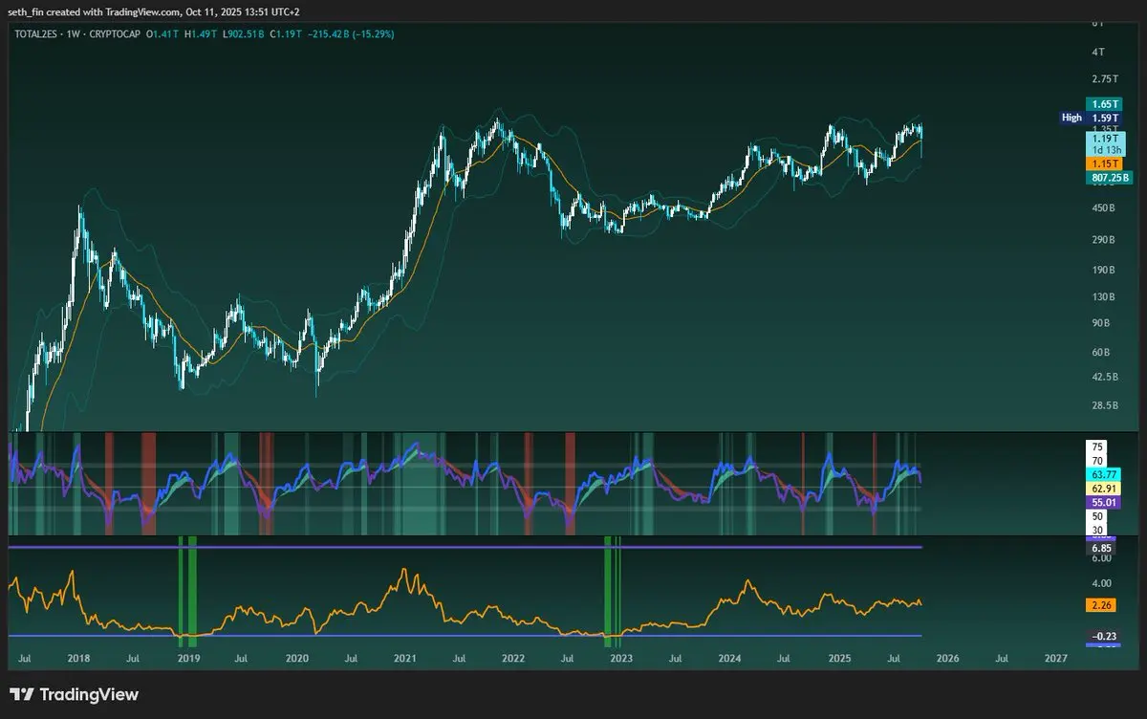Click the 42.5B price axis tick
This screenshot has height=719, width=1147.
1103,378
